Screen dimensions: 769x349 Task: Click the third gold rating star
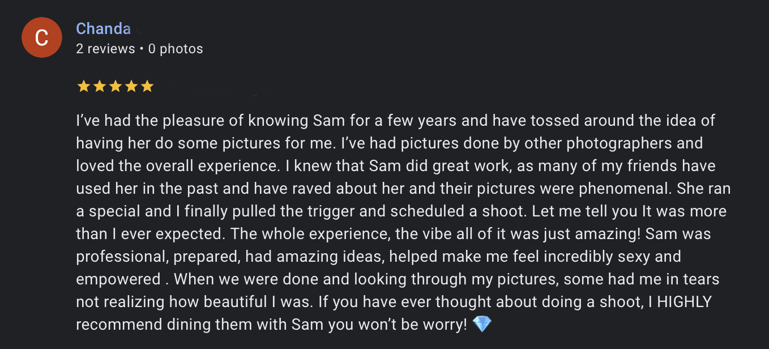(x=115, y=86)
